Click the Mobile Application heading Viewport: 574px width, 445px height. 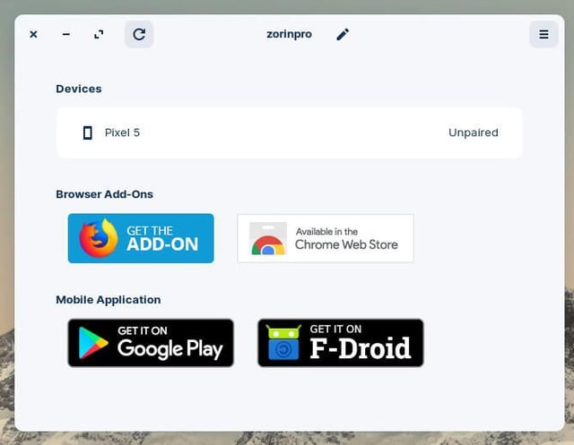point(108,300)
